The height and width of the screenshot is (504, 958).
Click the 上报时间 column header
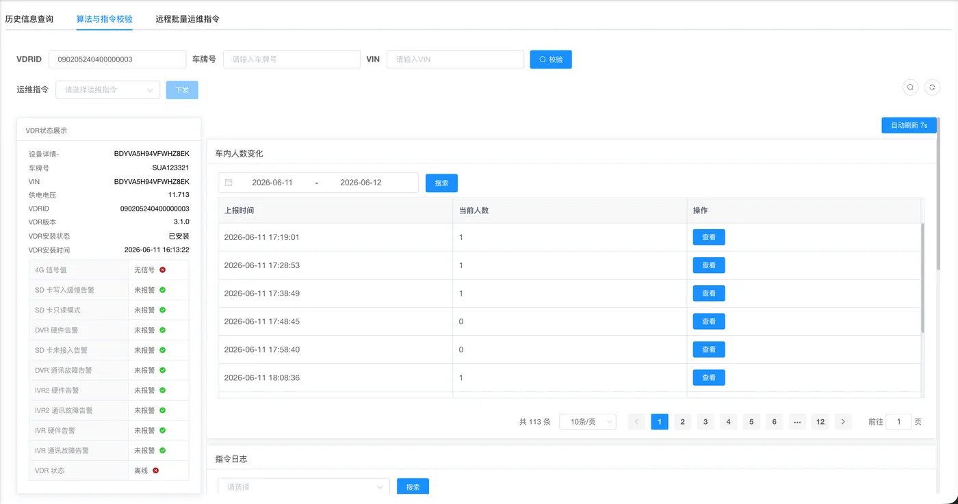tap(335, 211)
